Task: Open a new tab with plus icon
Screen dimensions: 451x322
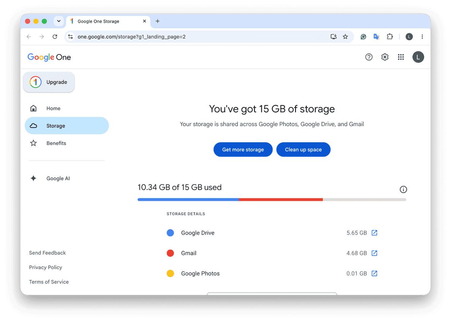Action: tap(158, 21)
